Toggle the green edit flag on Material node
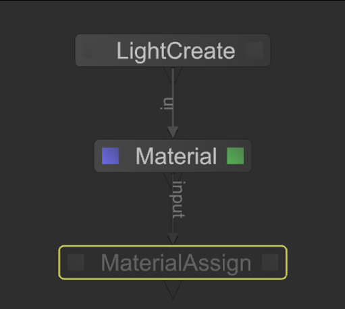Screen dimensions: 345x309 (x=235, y=156)
